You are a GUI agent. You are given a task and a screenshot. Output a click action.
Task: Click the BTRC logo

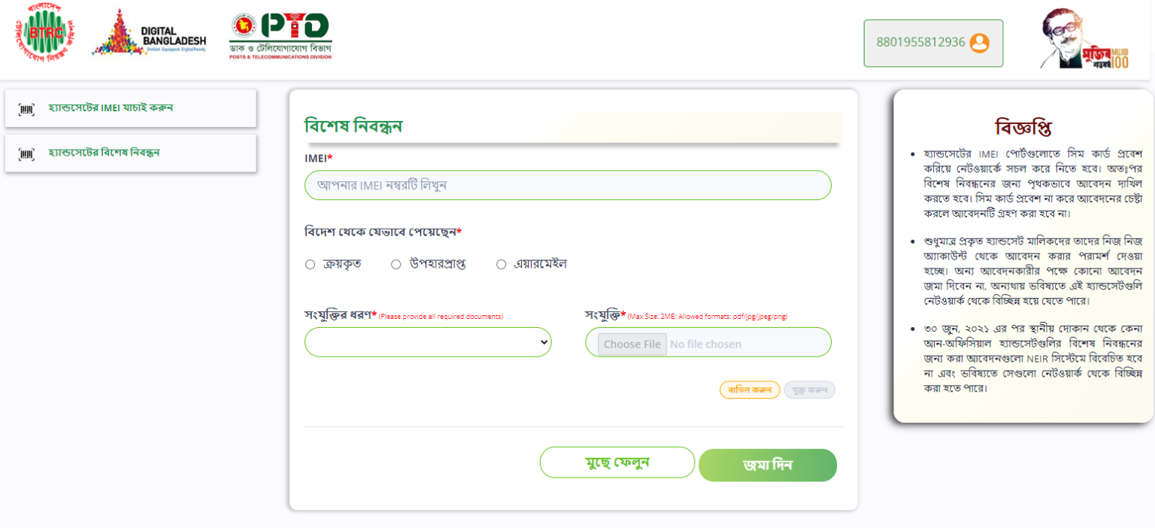coord(45,34)
